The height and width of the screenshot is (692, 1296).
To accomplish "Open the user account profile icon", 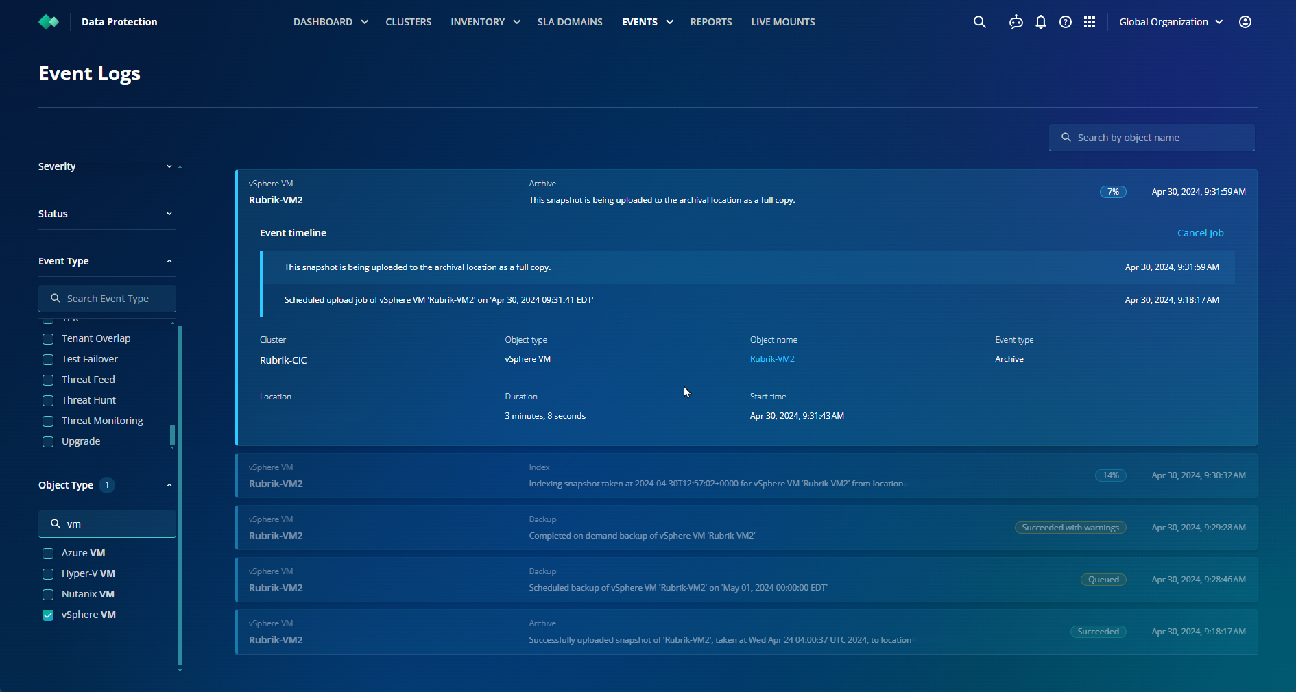I will (x=1245, y=22).
